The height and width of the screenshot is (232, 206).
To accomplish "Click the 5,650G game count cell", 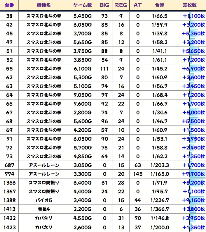I will [83, 42].
